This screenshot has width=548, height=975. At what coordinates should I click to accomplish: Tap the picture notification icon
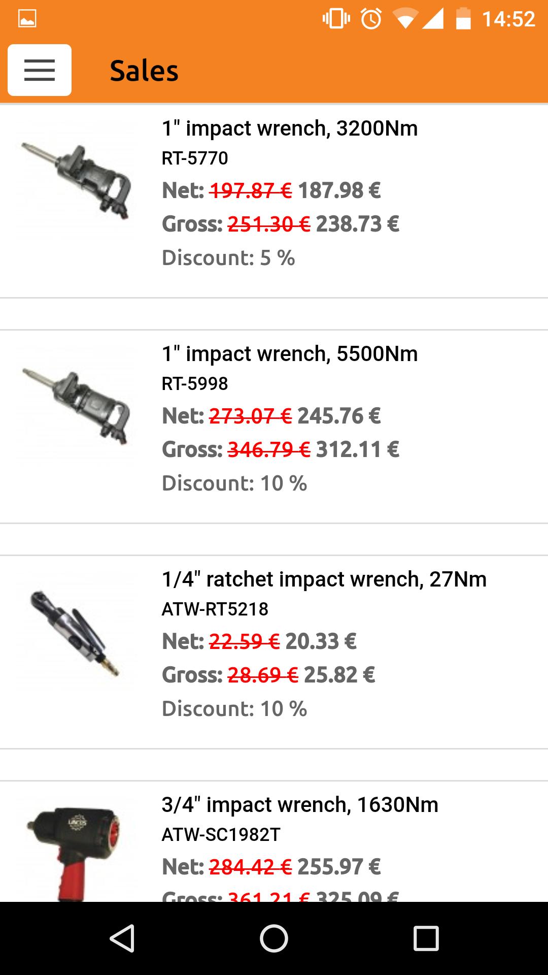pos(27,19)
